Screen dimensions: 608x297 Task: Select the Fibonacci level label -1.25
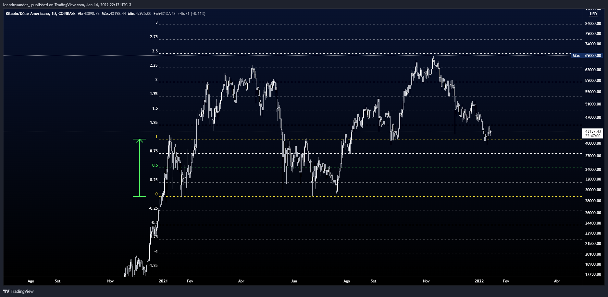click(x=153, y=266)
